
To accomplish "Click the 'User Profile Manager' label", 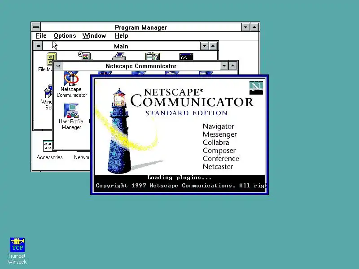I will (71, 124).
